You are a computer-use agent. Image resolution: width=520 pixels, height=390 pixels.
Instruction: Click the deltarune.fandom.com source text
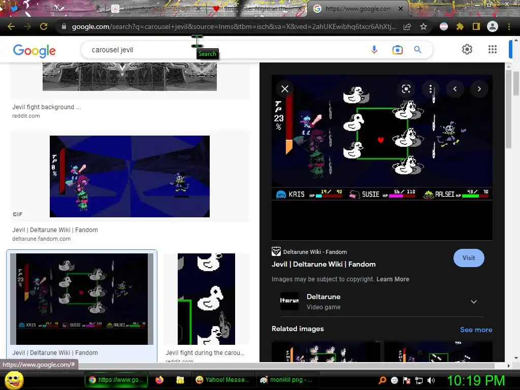[42, 239]
